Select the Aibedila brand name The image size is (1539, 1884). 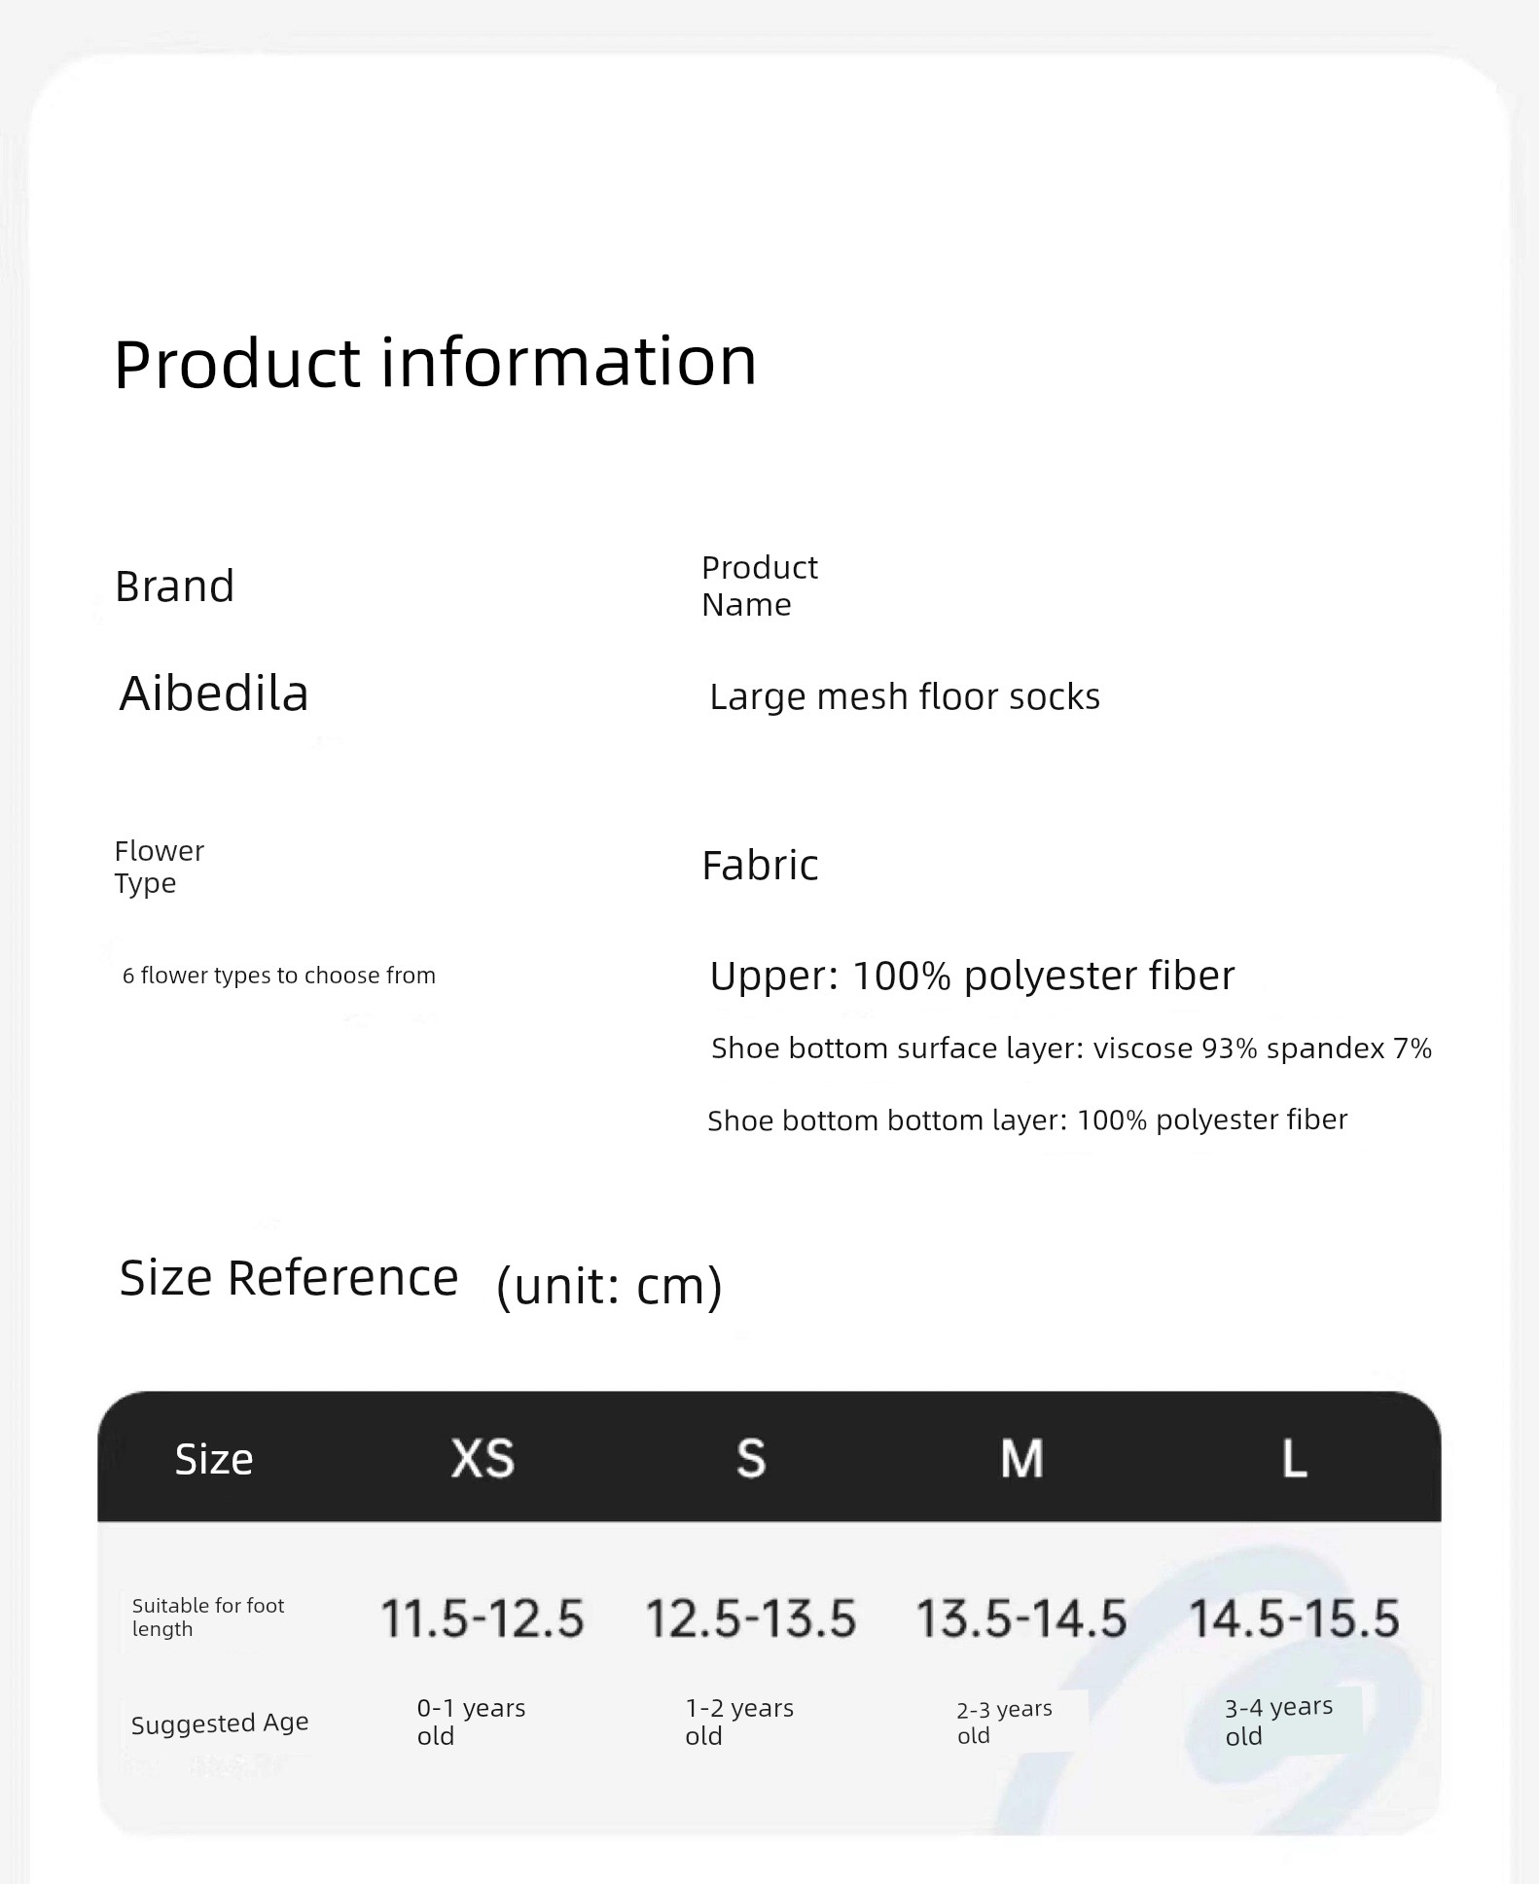coord(214,693)
